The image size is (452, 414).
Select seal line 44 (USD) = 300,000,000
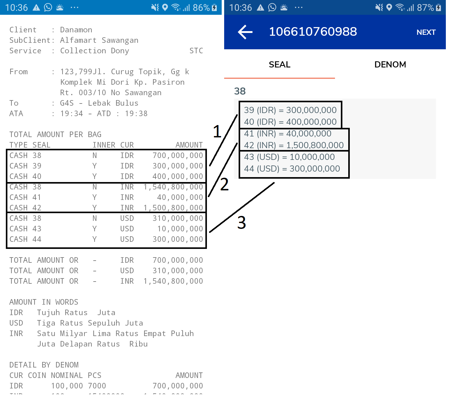292,168
